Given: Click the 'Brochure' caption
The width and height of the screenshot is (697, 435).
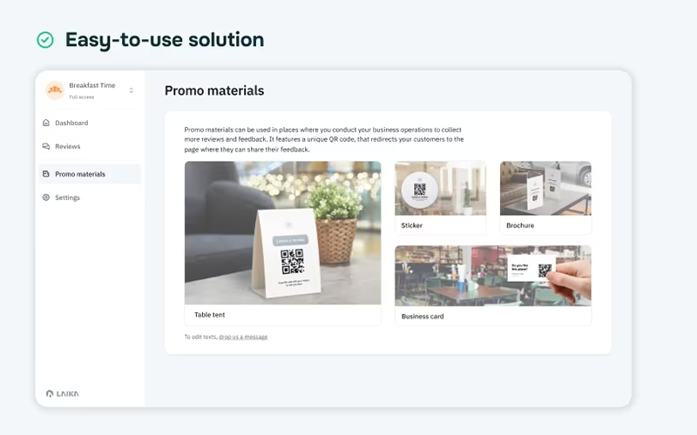Looking at the screenshot, I should 520,225.
